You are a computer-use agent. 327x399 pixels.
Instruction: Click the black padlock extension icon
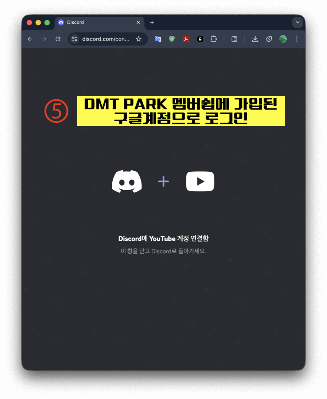[x=200, y=39]
